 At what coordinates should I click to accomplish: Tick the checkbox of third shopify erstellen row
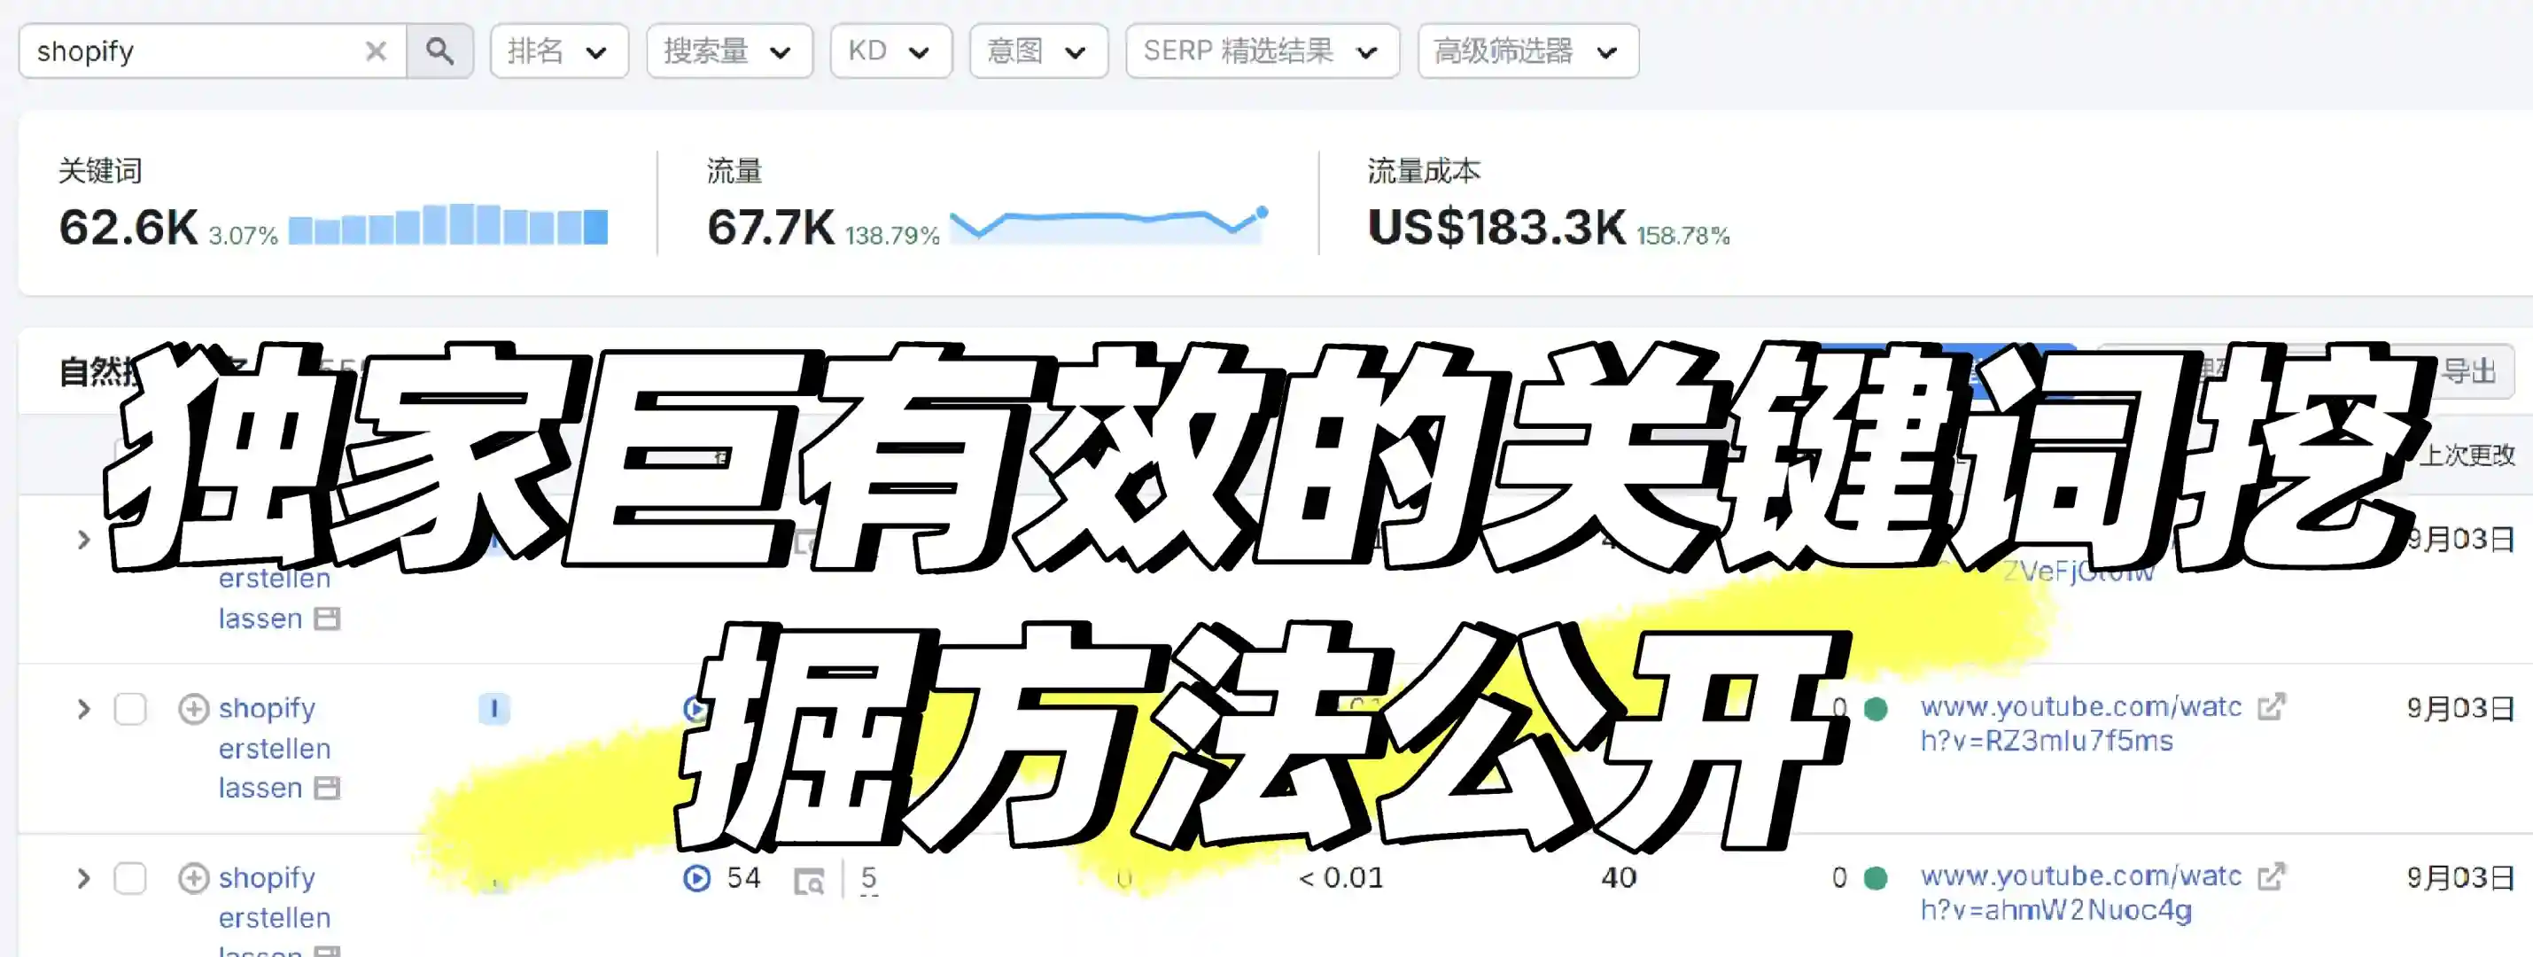coord(130,878)
